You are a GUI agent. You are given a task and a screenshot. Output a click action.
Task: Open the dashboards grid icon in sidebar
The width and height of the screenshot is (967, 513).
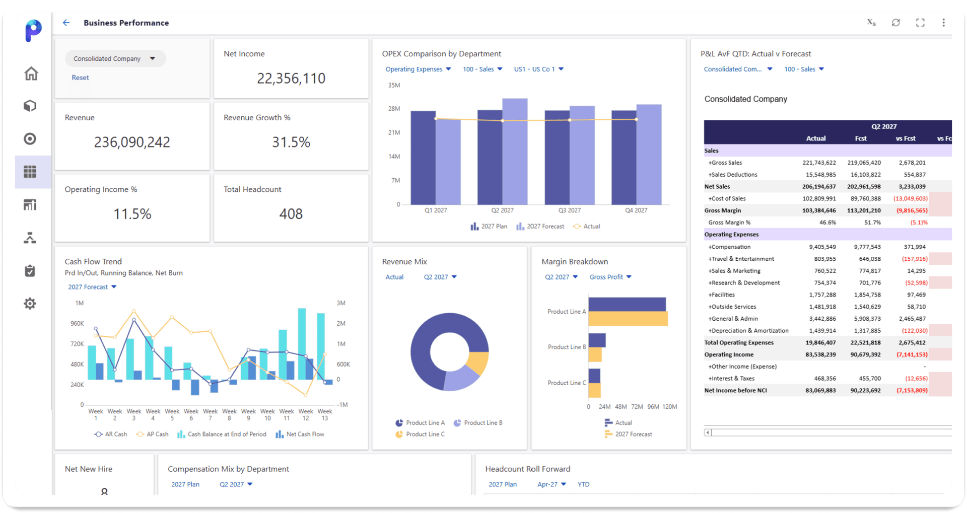pos(30,172)
